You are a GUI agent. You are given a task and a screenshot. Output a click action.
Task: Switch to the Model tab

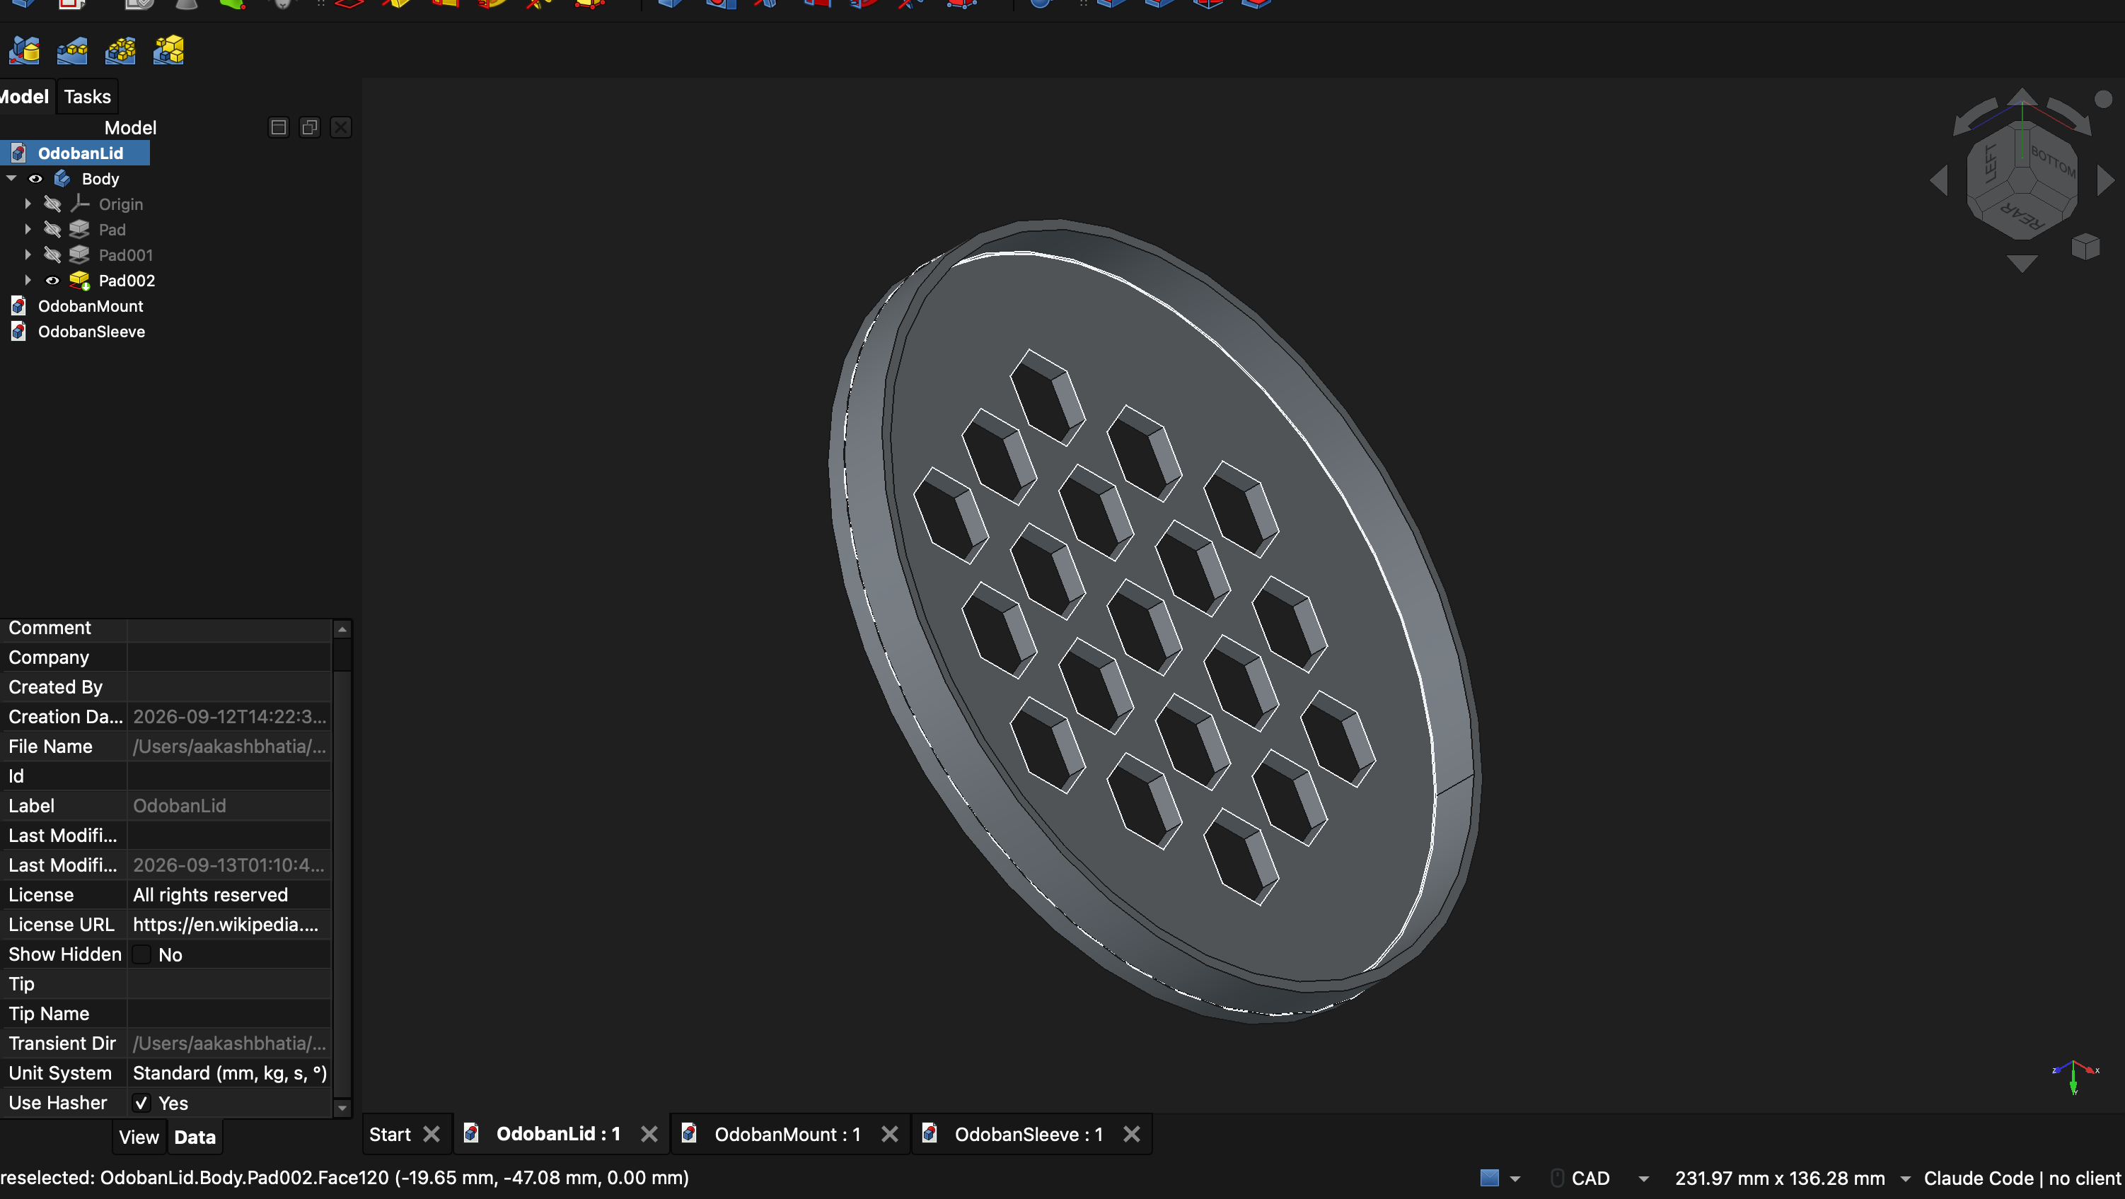25,96
